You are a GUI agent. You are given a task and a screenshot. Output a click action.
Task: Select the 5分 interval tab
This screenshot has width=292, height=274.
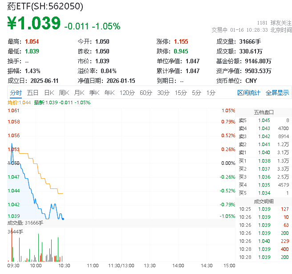coord(196,93)
